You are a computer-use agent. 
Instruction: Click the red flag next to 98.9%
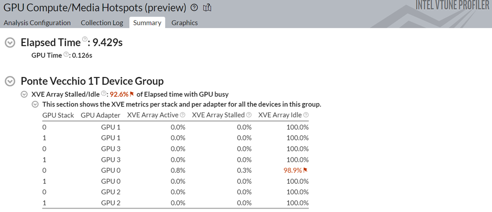[305, 170]
